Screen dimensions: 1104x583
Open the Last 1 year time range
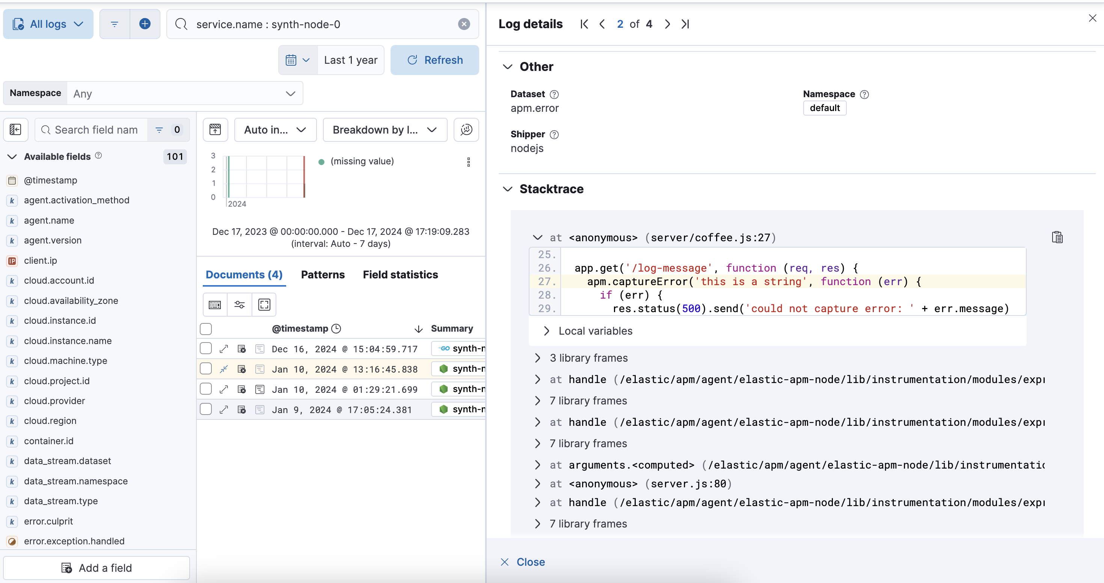[351, 60]
